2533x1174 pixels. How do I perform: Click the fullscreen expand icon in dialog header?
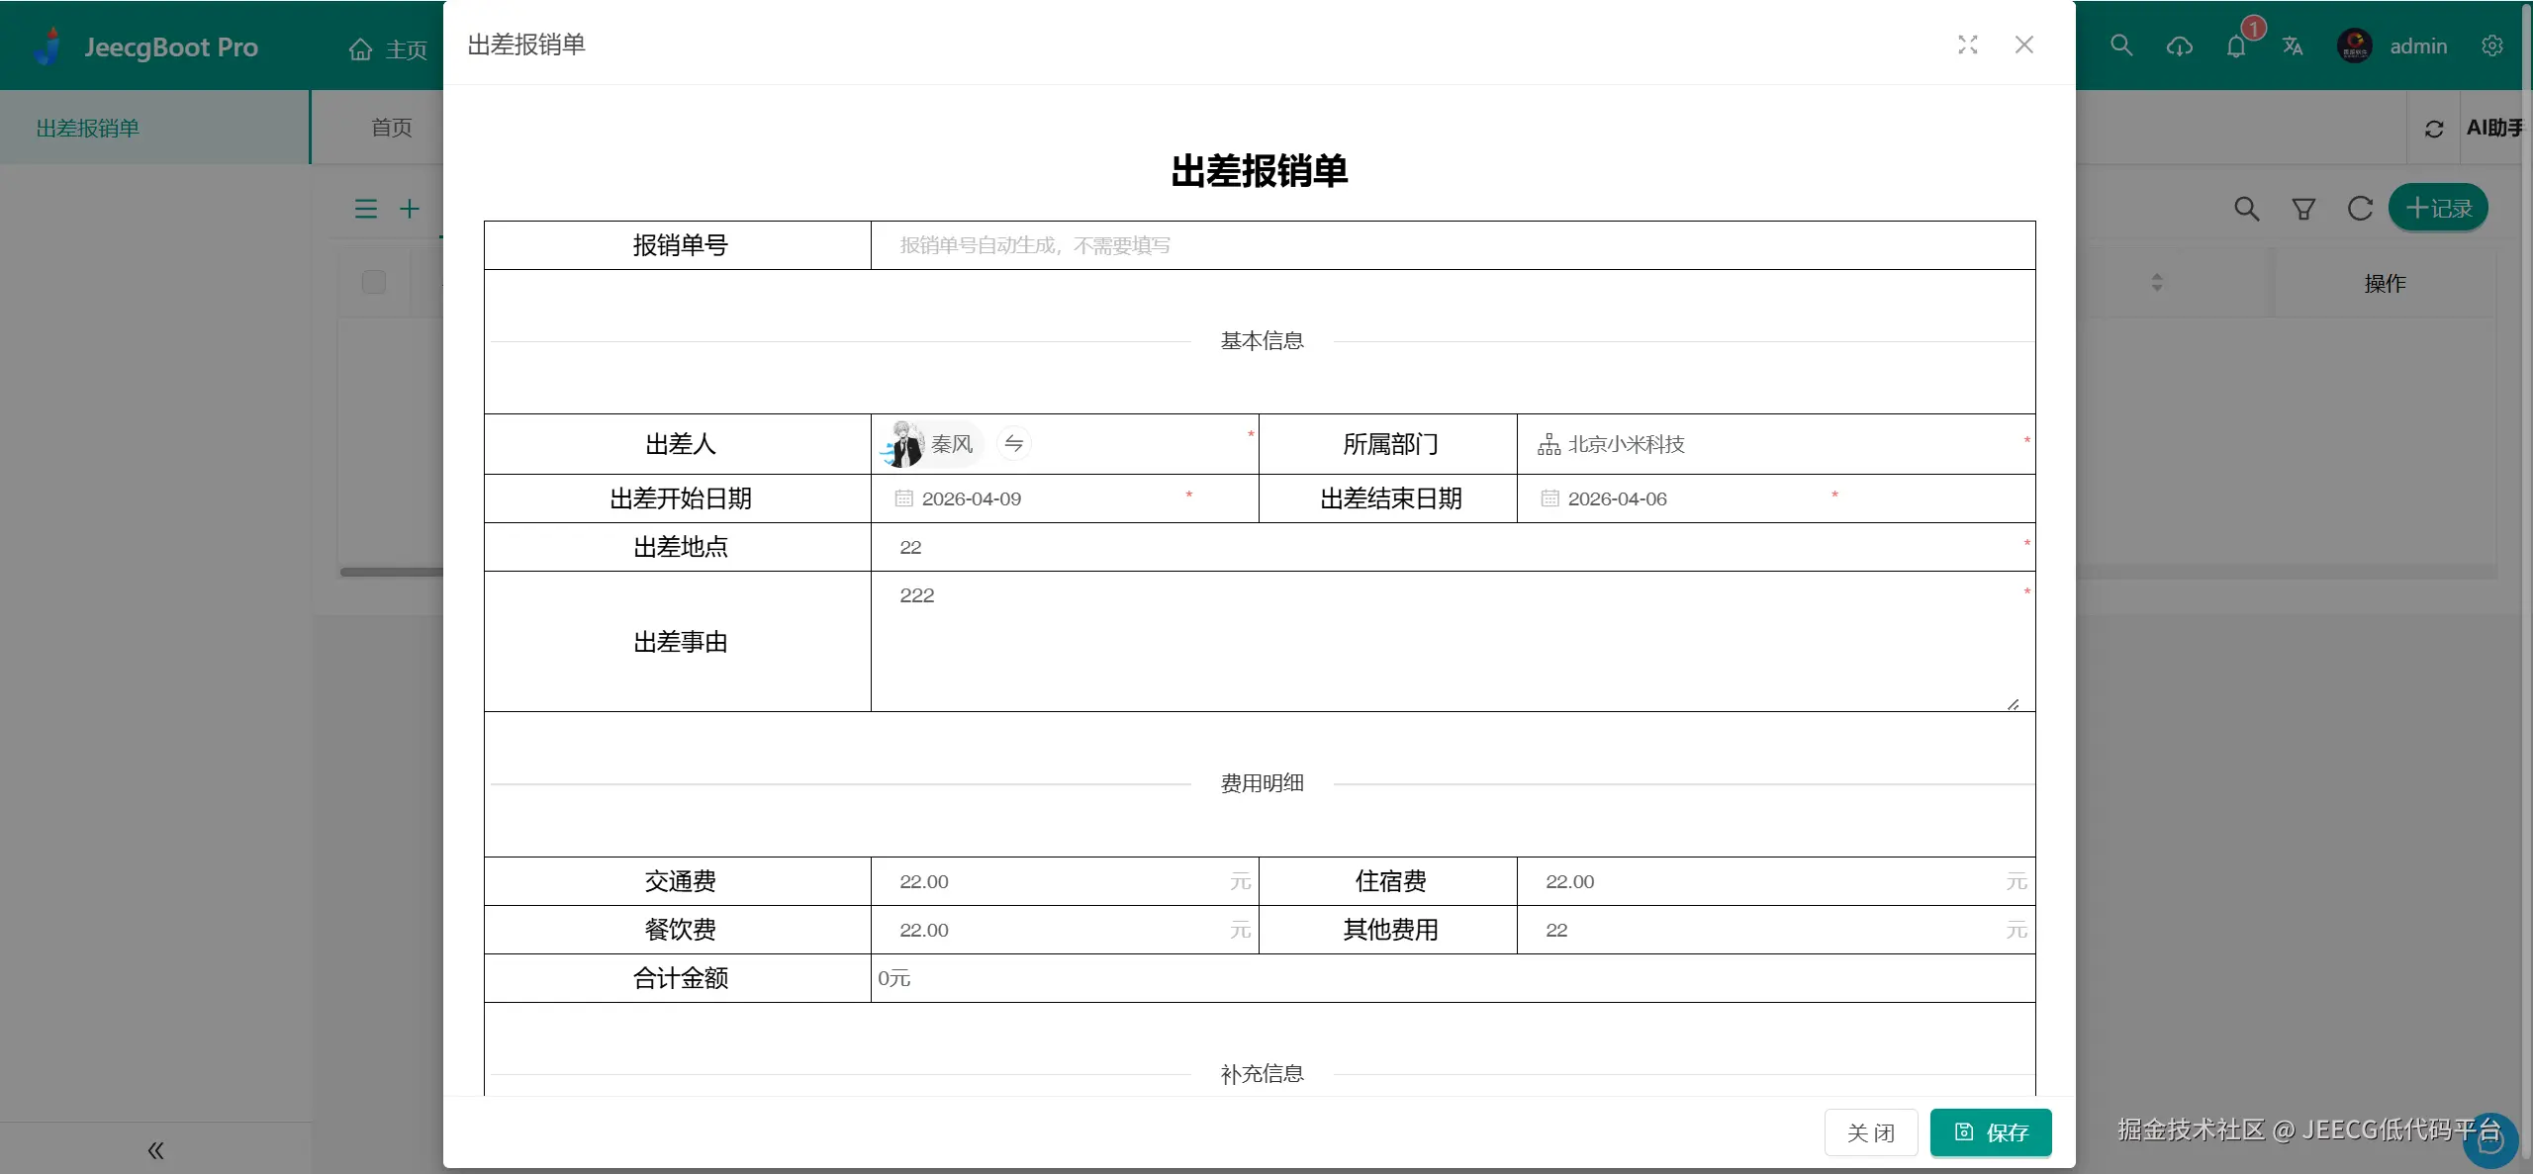coord(1967,45)
